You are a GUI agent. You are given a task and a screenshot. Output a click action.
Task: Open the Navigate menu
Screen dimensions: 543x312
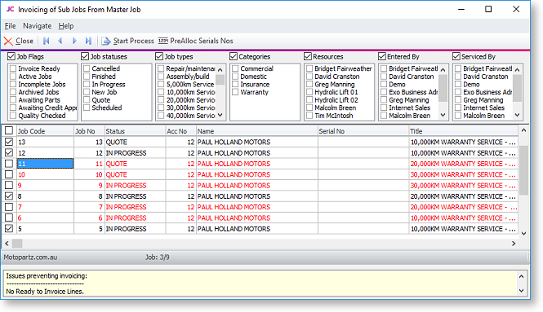37,26
